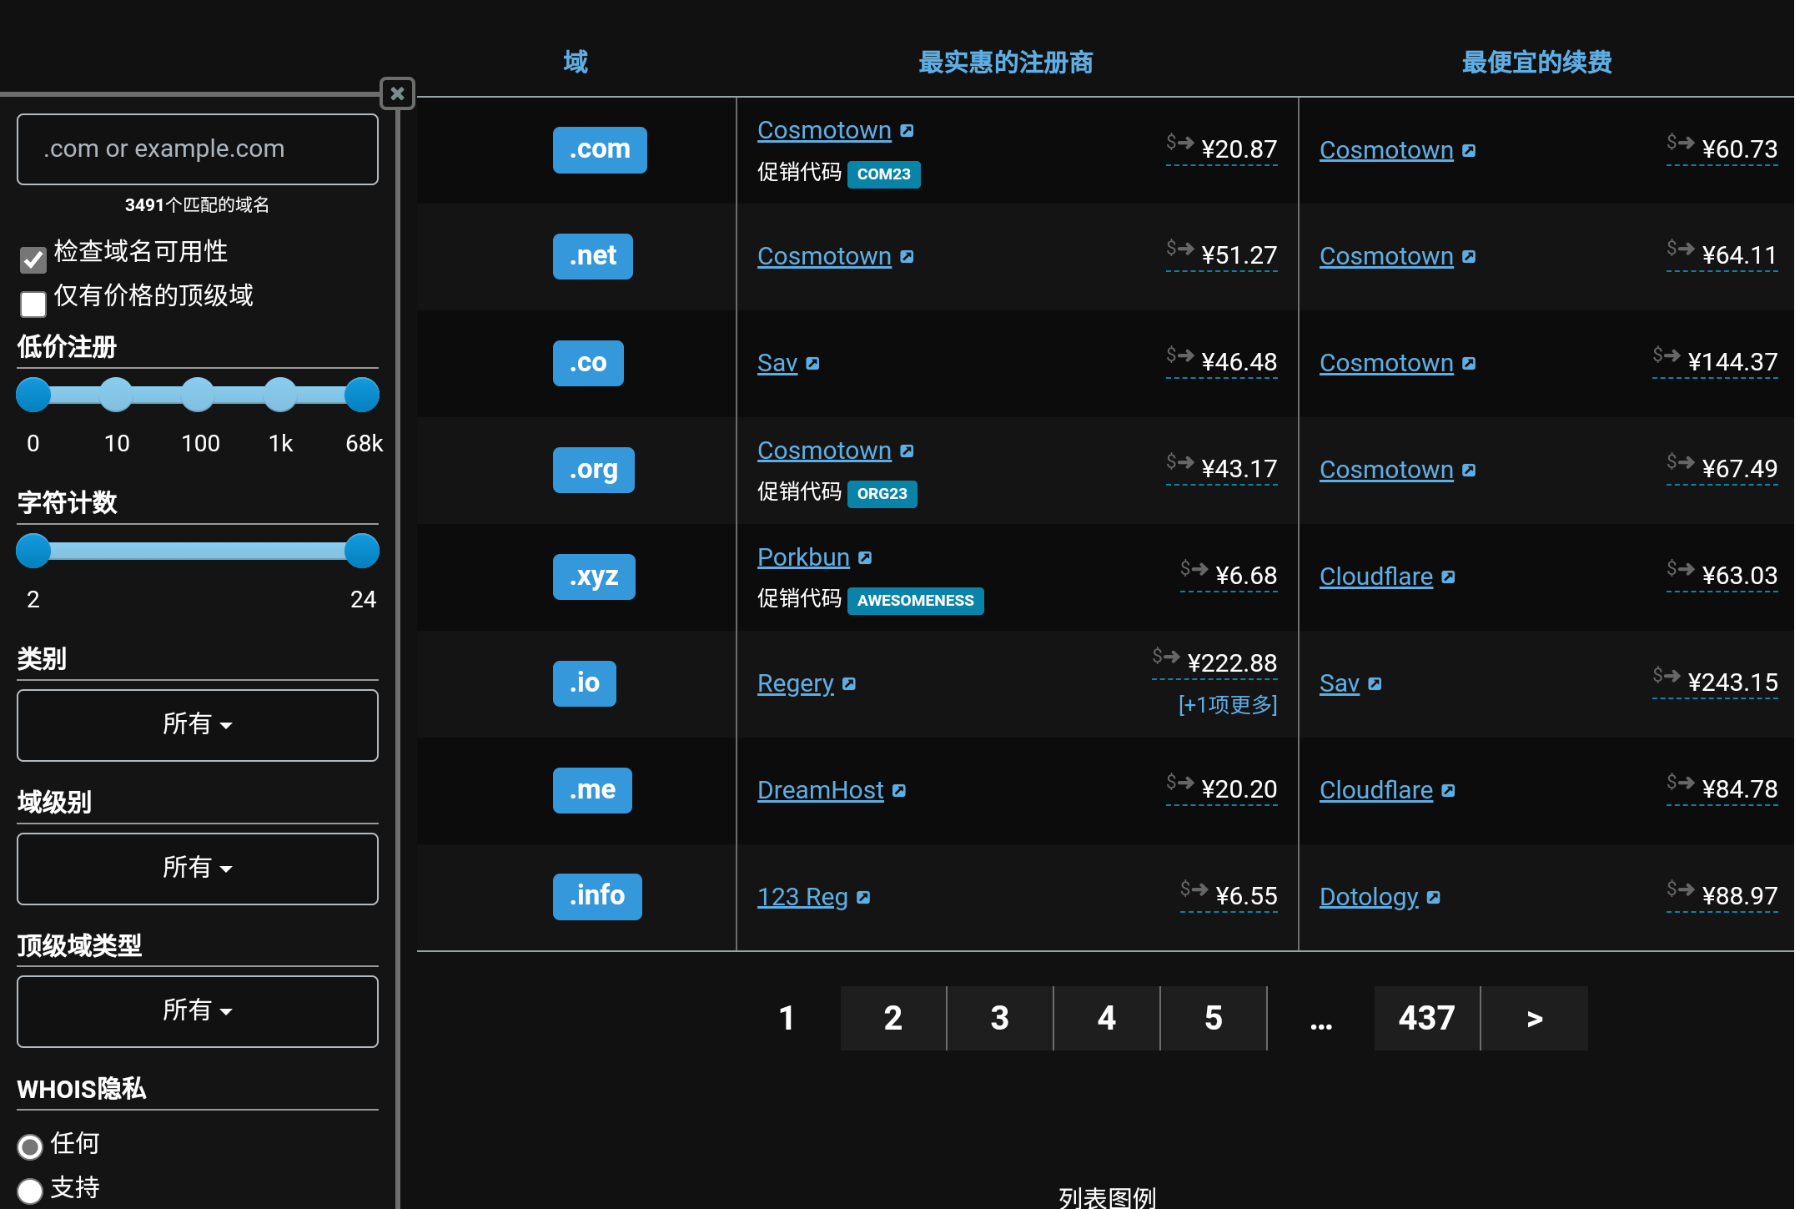Select the 支持 WHOIS privacy radio button
Viewport: 1815px width, 1209px height.
[x=30, y=1191]
